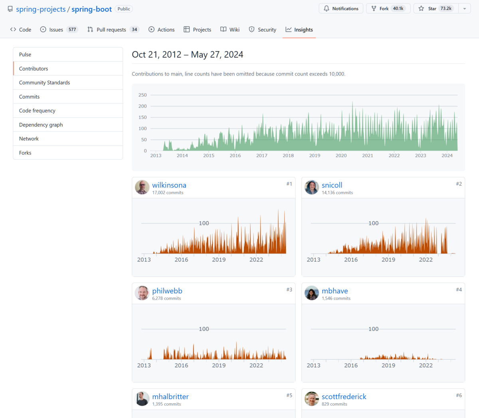Open the Actions tab
This screenshot has height=418, width=479.
point(162,30)
